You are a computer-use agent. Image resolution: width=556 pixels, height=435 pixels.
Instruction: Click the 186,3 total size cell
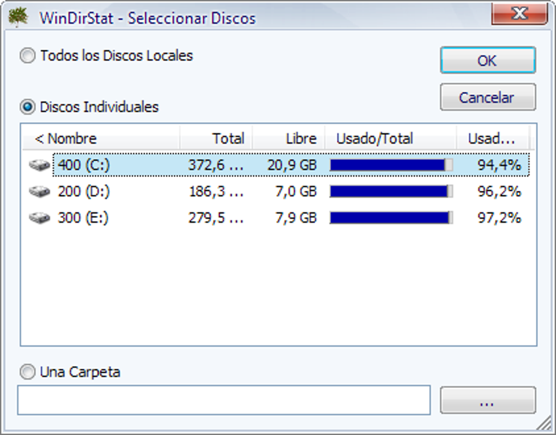(x=216, y=191)
